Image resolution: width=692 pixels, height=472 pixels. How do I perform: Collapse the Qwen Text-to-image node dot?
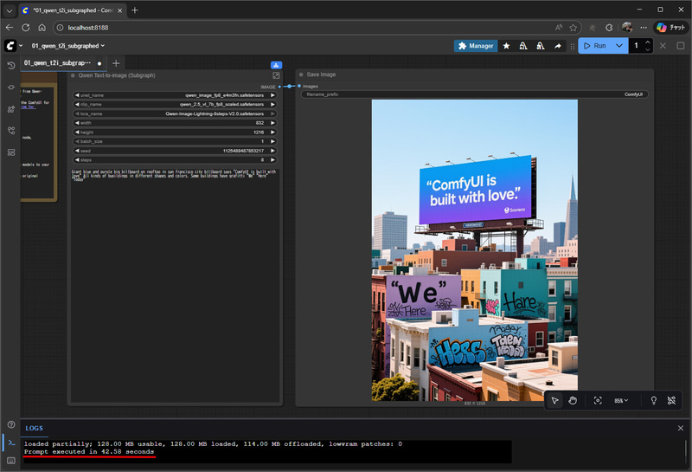point(73,75)
